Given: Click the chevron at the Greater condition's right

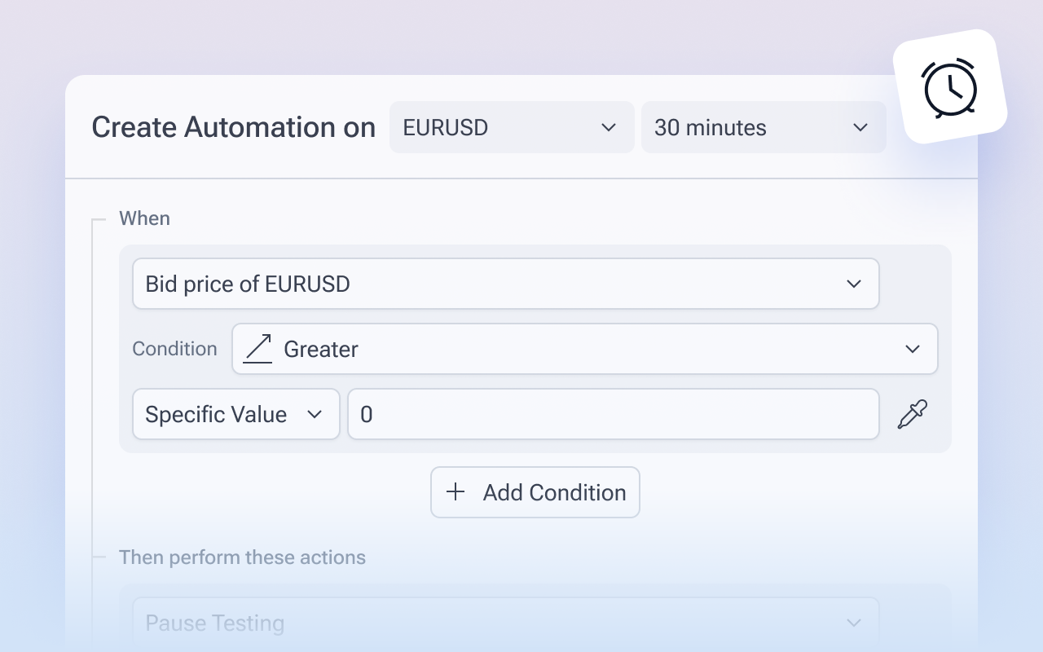Looking at the screenshot, I should click(x=912, y=349).
